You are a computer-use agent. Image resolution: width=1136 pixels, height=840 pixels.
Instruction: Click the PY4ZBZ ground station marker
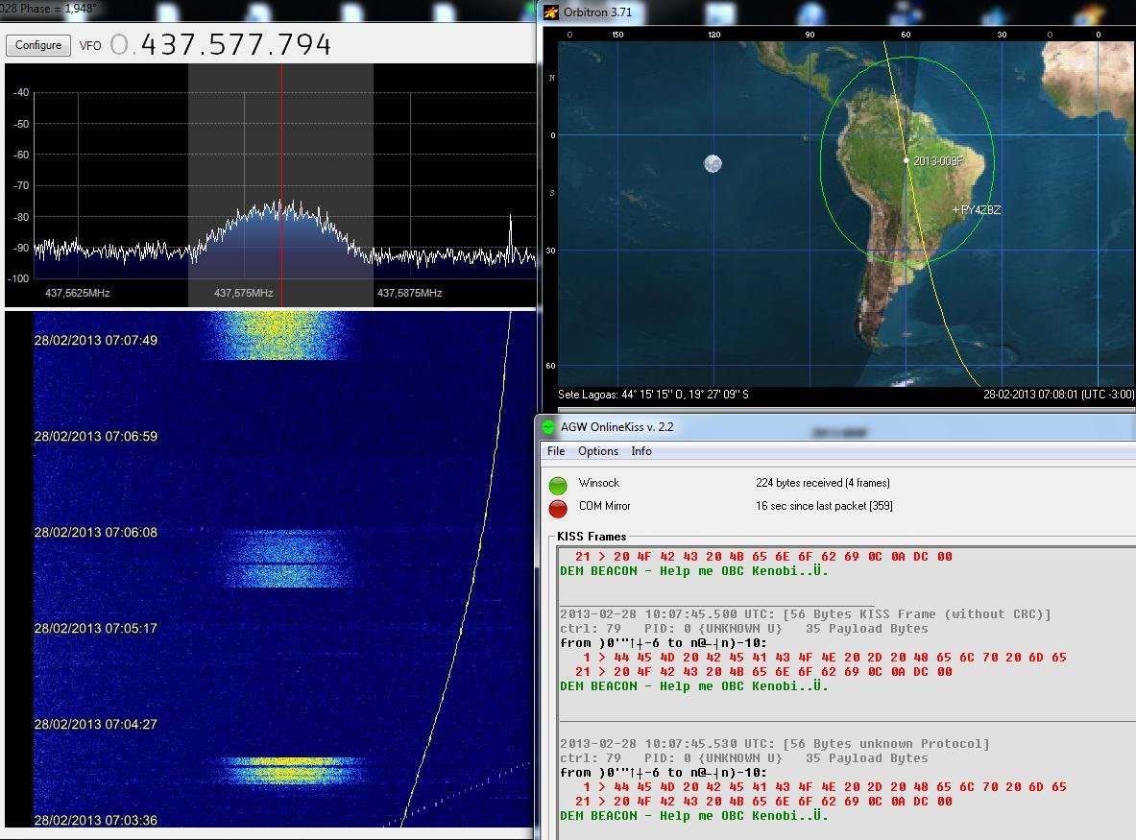coord(955,209)
